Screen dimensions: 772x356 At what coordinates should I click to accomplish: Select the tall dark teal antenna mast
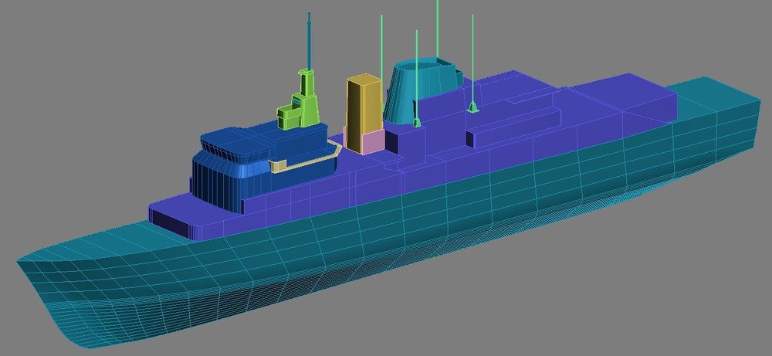310,42
